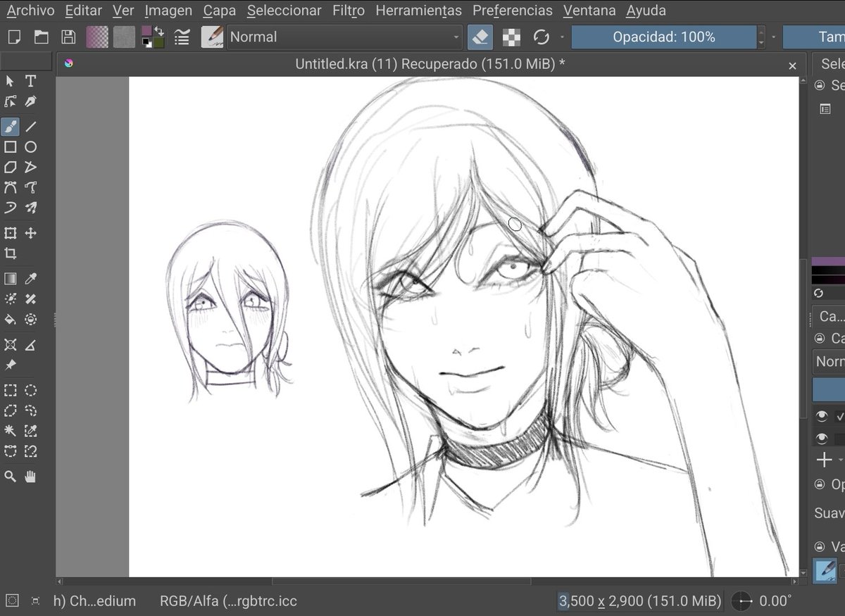Select the Smart Patch tool

[x=31, y=299]
